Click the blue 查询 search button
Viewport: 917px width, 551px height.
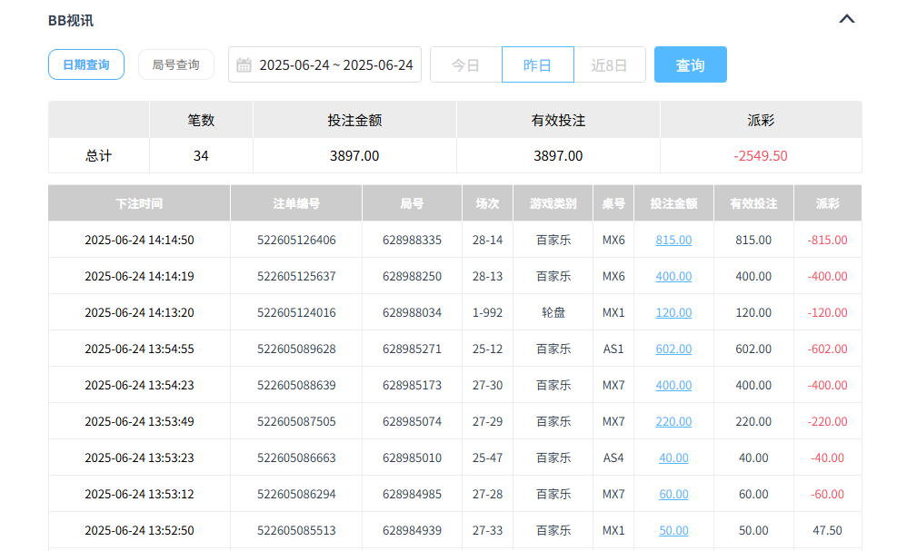click(x=690, y=64)
